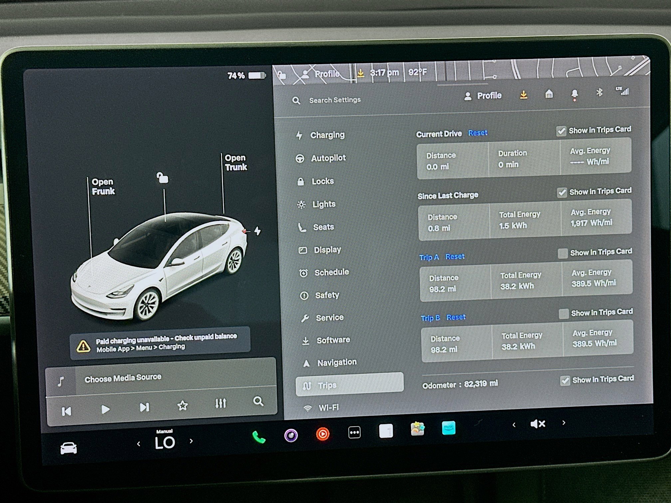
Task: Click the software download icon in settings header
Action: [x=524, y=95]
